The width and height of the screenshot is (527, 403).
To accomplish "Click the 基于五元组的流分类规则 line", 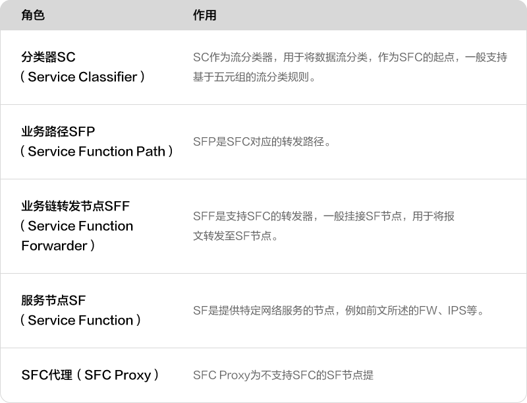I will (254, 77).
